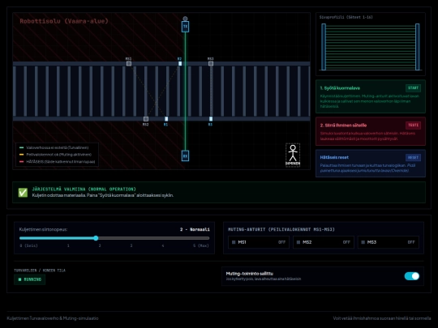Click the round indicator lamp above TX
Screen dimensions: 438x328
point(185,19)
